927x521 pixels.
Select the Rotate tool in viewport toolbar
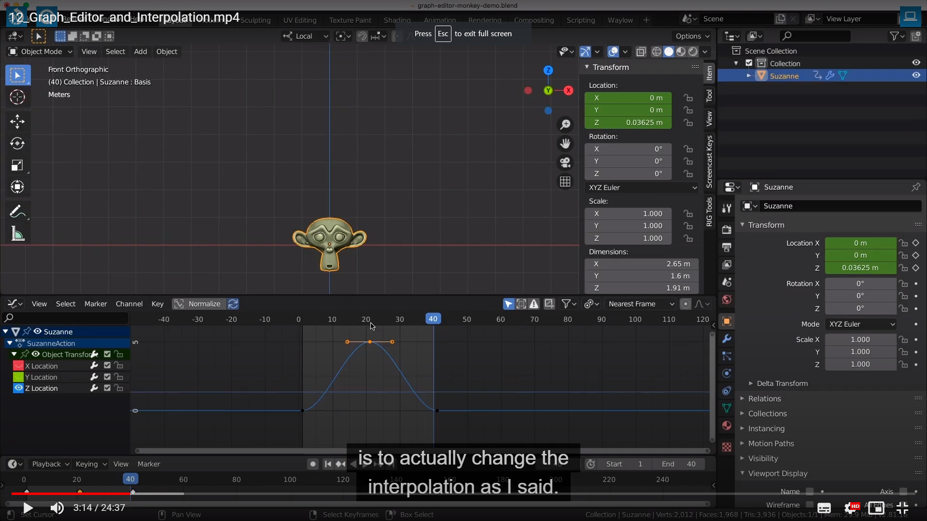[17, 143]
